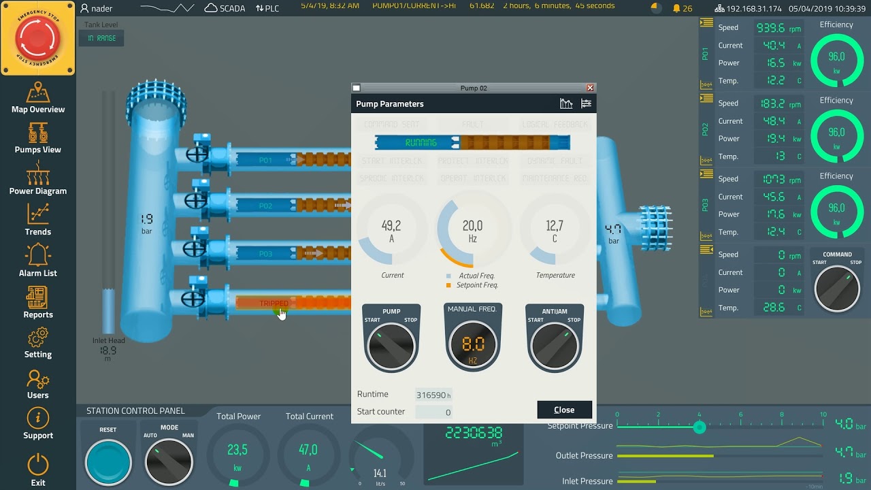Screen dimensions: 871x490
Task: Click the tripped pump's valve wheel
Action: pyautogui.click(x=193, y=297)
